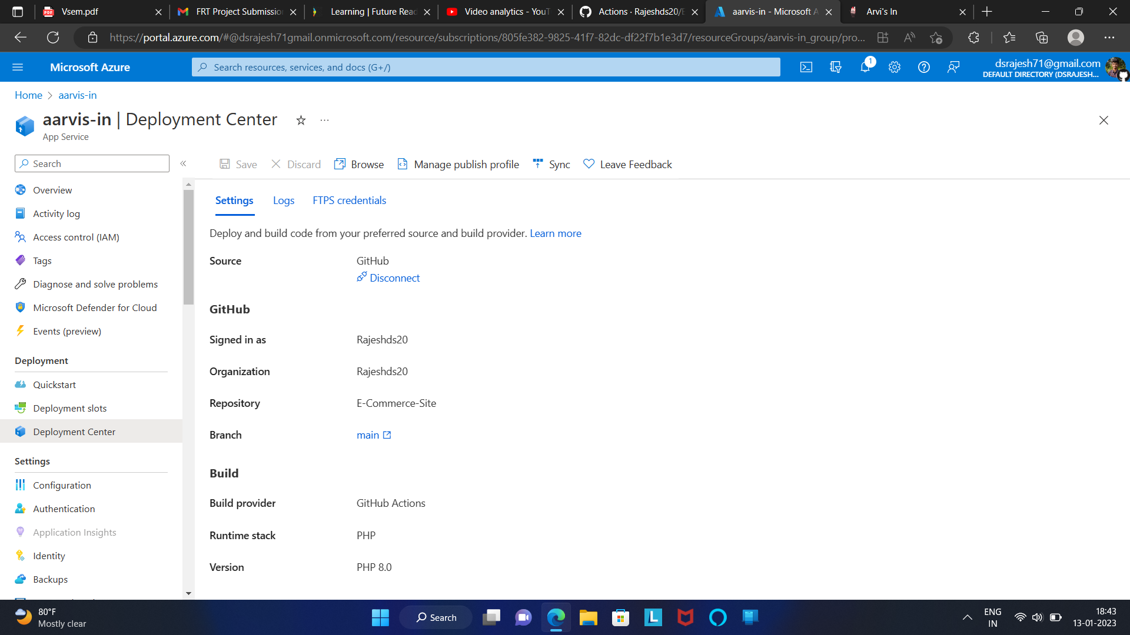Open Microsoft Edge from the taskbar

[x=555, y=617]
